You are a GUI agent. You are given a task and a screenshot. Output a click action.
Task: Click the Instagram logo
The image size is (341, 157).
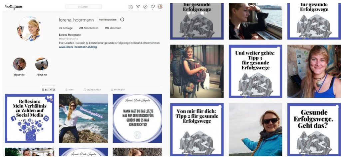13,7
